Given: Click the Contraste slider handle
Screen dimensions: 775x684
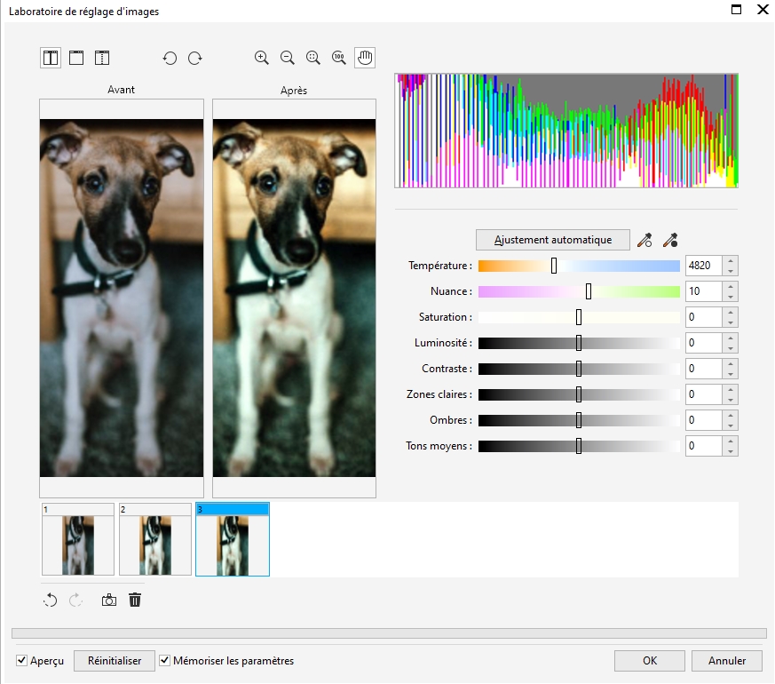Looking at the screenshot, I should point(579,369).
